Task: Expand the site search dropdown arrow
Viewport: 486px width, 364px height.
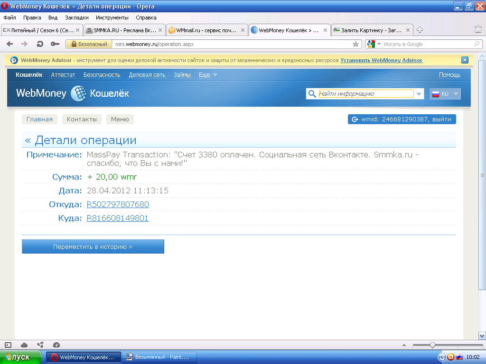Action: coord(419,93)
